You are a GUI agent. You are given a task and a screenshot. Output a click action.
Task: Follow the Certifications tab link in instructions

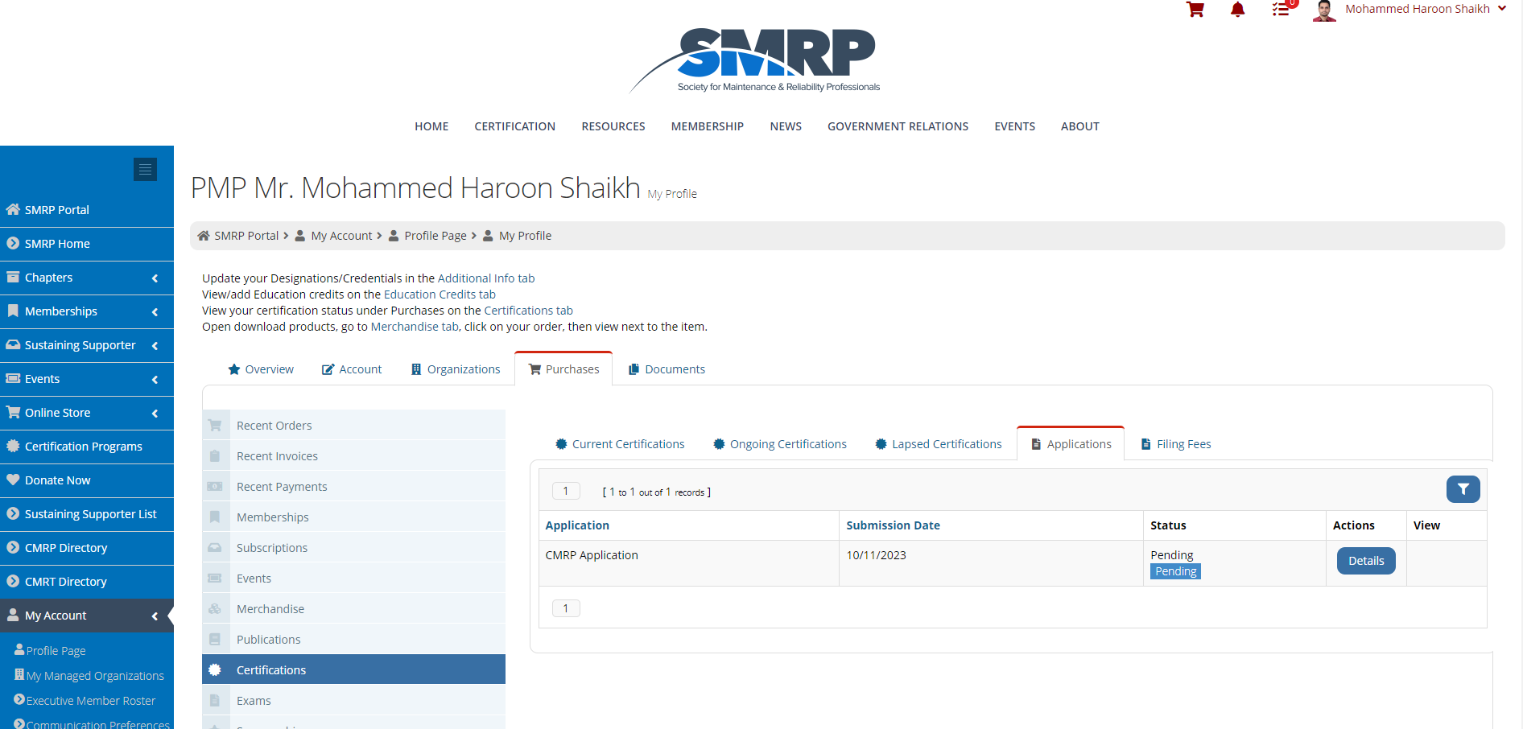coord(528,311)
